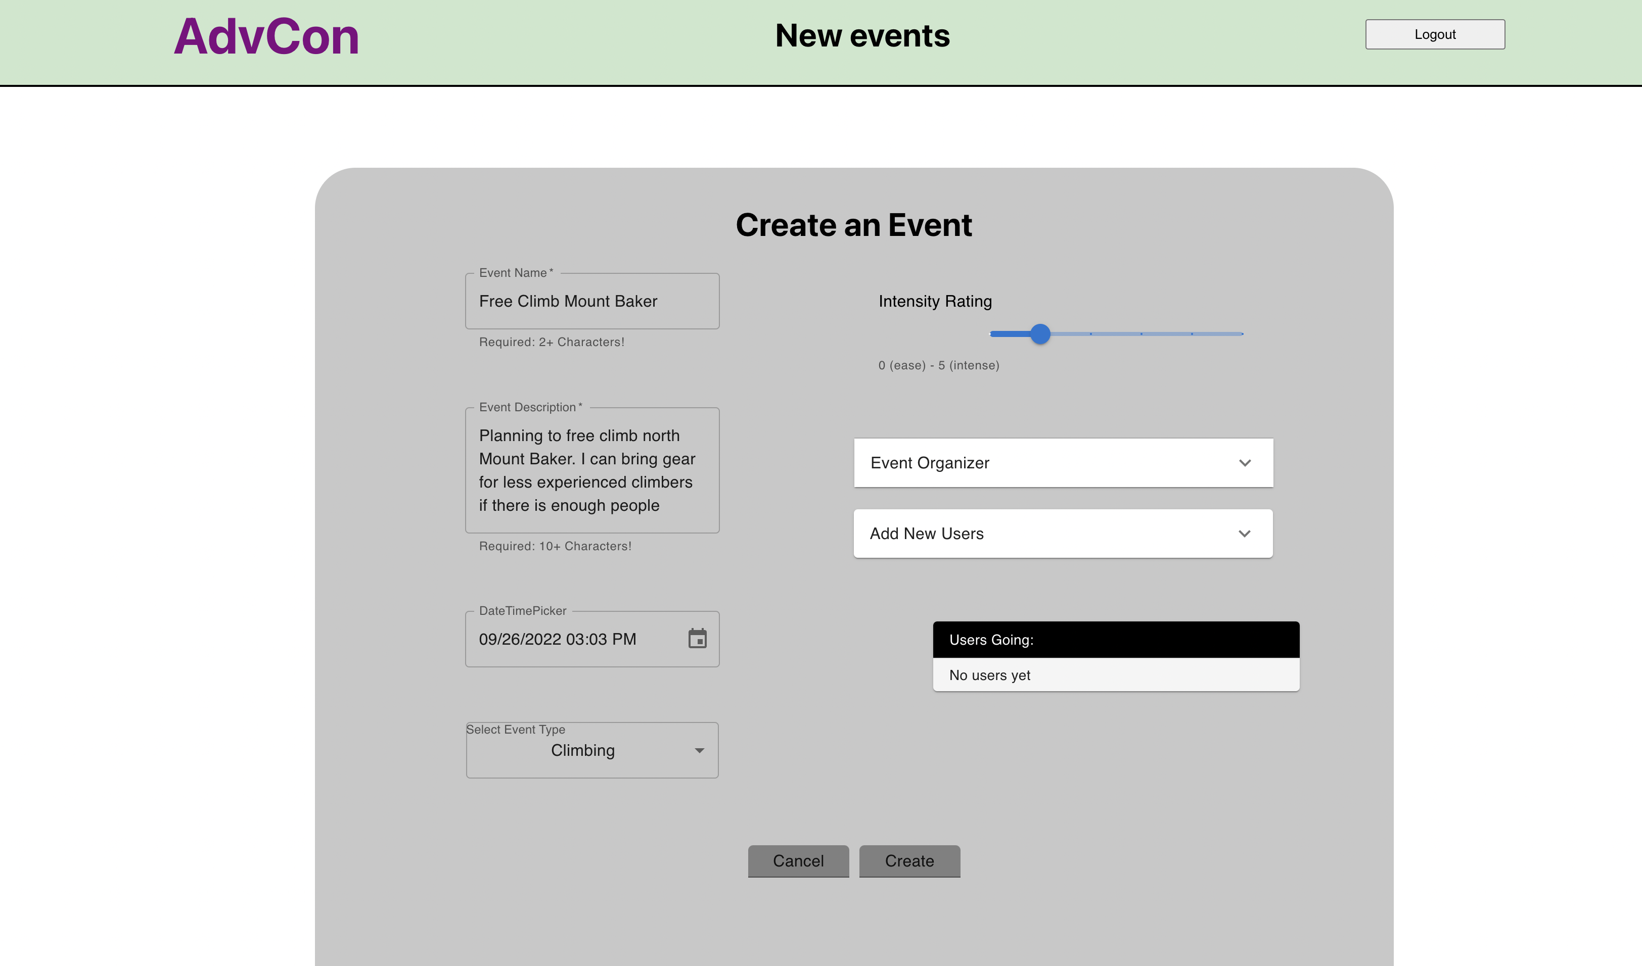Image resolution: width=1642 pixels, height=966 pixels.
Task: Focus the Event Name text field
Action: [x=591, y=302]
